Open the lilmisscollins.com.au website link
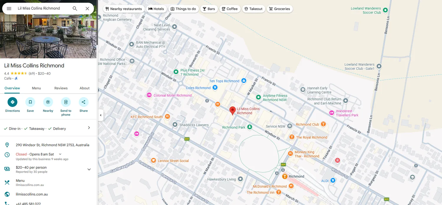The height and width of the screenshot is (205, 442). coord(32,194)
